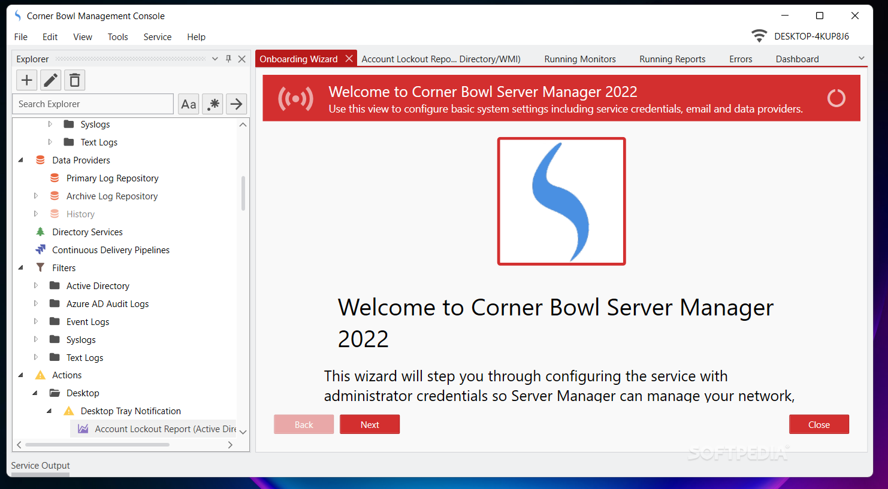The image size is (888, 489).
Task: Click the edit pencil icon in Explorer
Action: 51,80
